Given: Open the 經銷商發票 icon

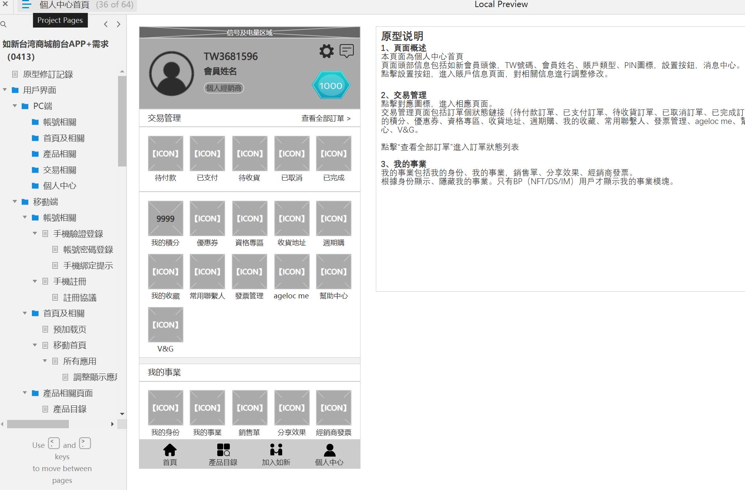Looking at the screenshot, I should click(x=334, y=408).
